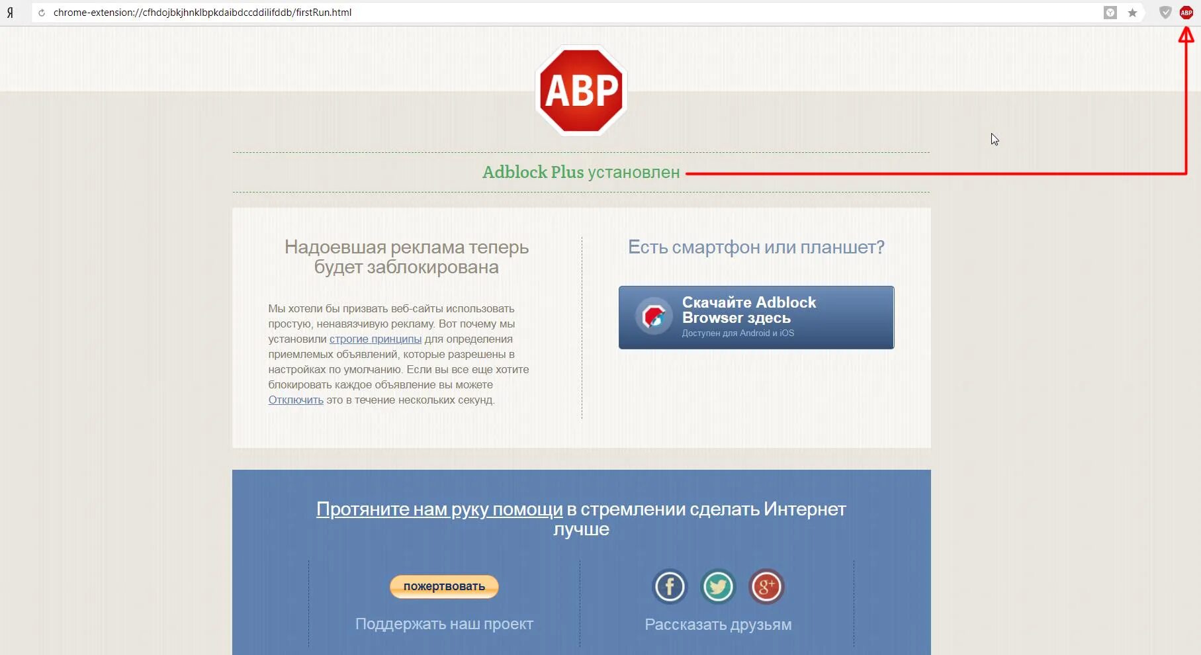Click the "Рассказать друзьям" text
The image size is (1201, 655).
pos(718,625)
